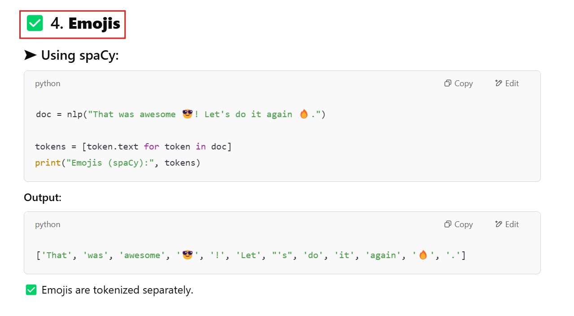Click the arrow icon before "Using spaCy"
This screenshot has width=574, height=316.
30,55
